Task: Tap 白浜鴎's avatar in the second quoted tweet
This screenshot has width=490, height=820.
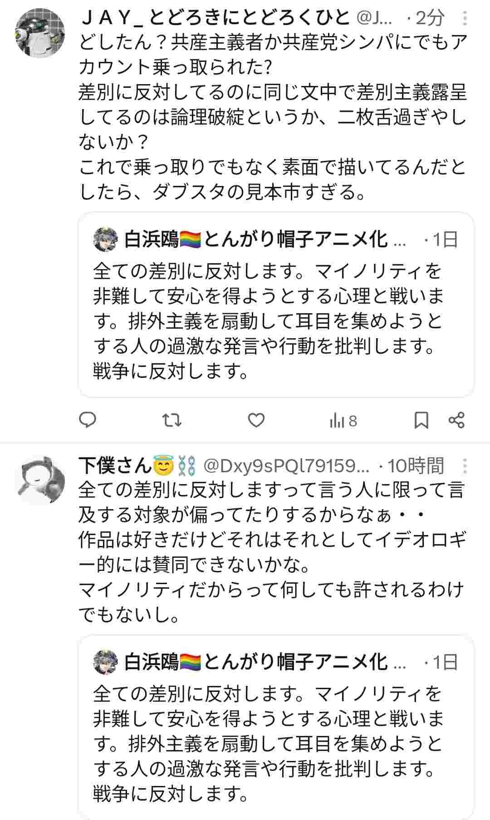Action: 105,662
